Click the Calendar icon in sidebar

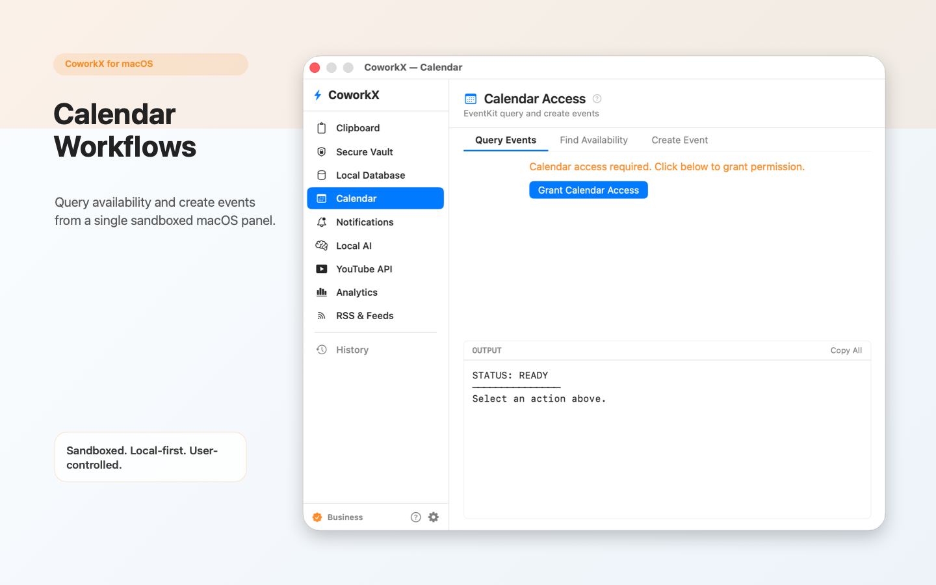point(321,198)
